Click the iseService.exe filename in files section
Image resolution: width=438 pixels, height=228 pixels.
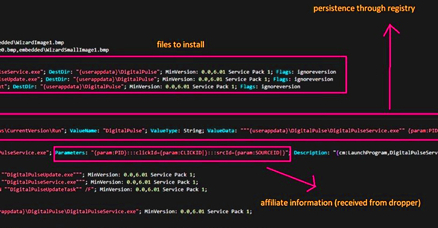(22, 72)
